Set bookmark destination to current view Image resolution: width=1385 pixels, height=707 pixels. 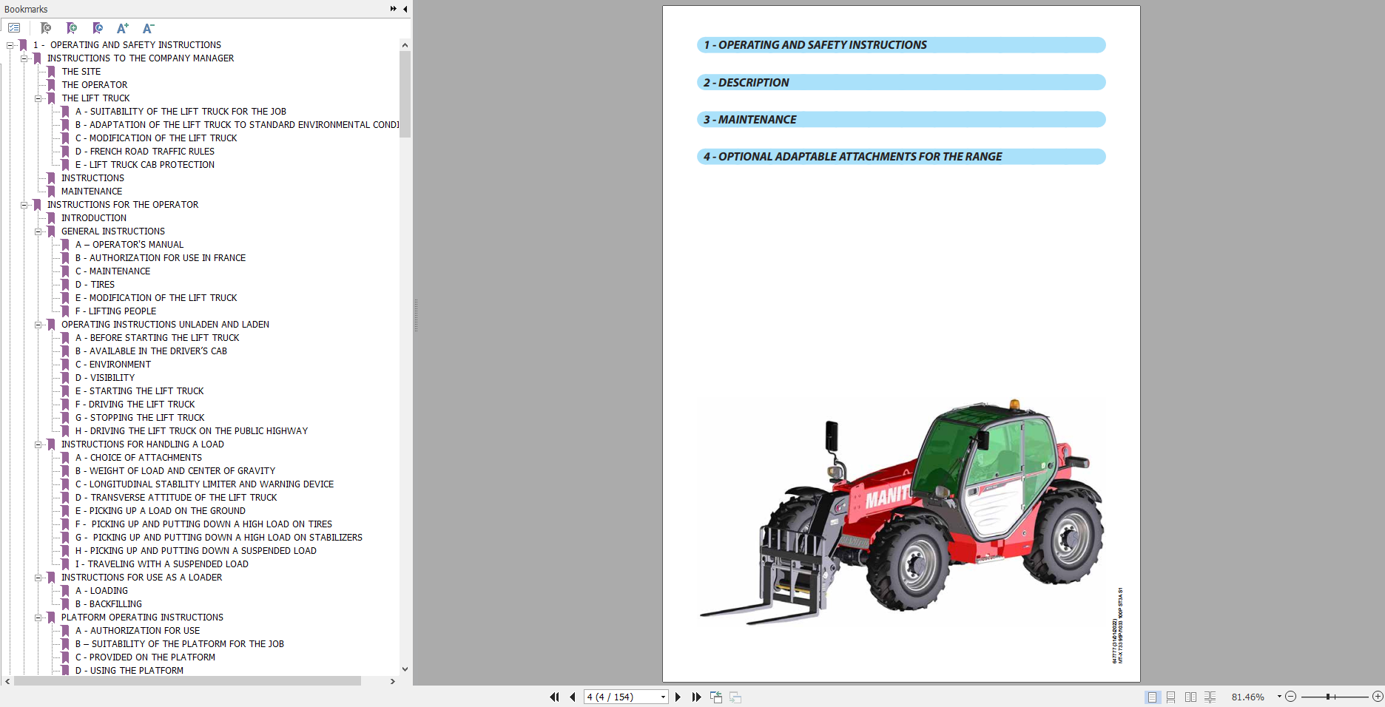[98, 28]
